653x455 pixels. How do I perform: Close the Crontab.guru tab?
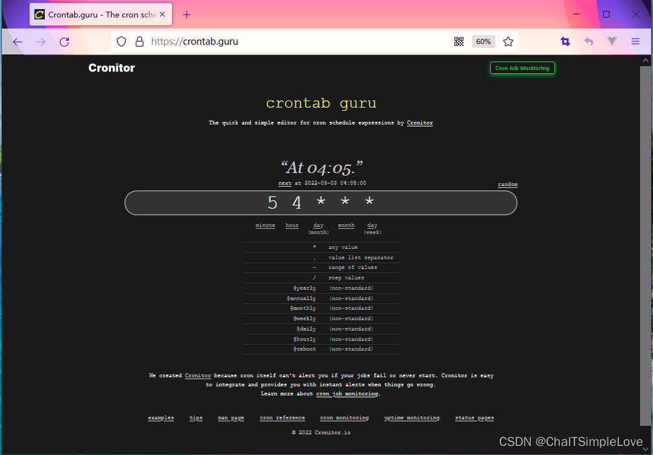[162, 14]
